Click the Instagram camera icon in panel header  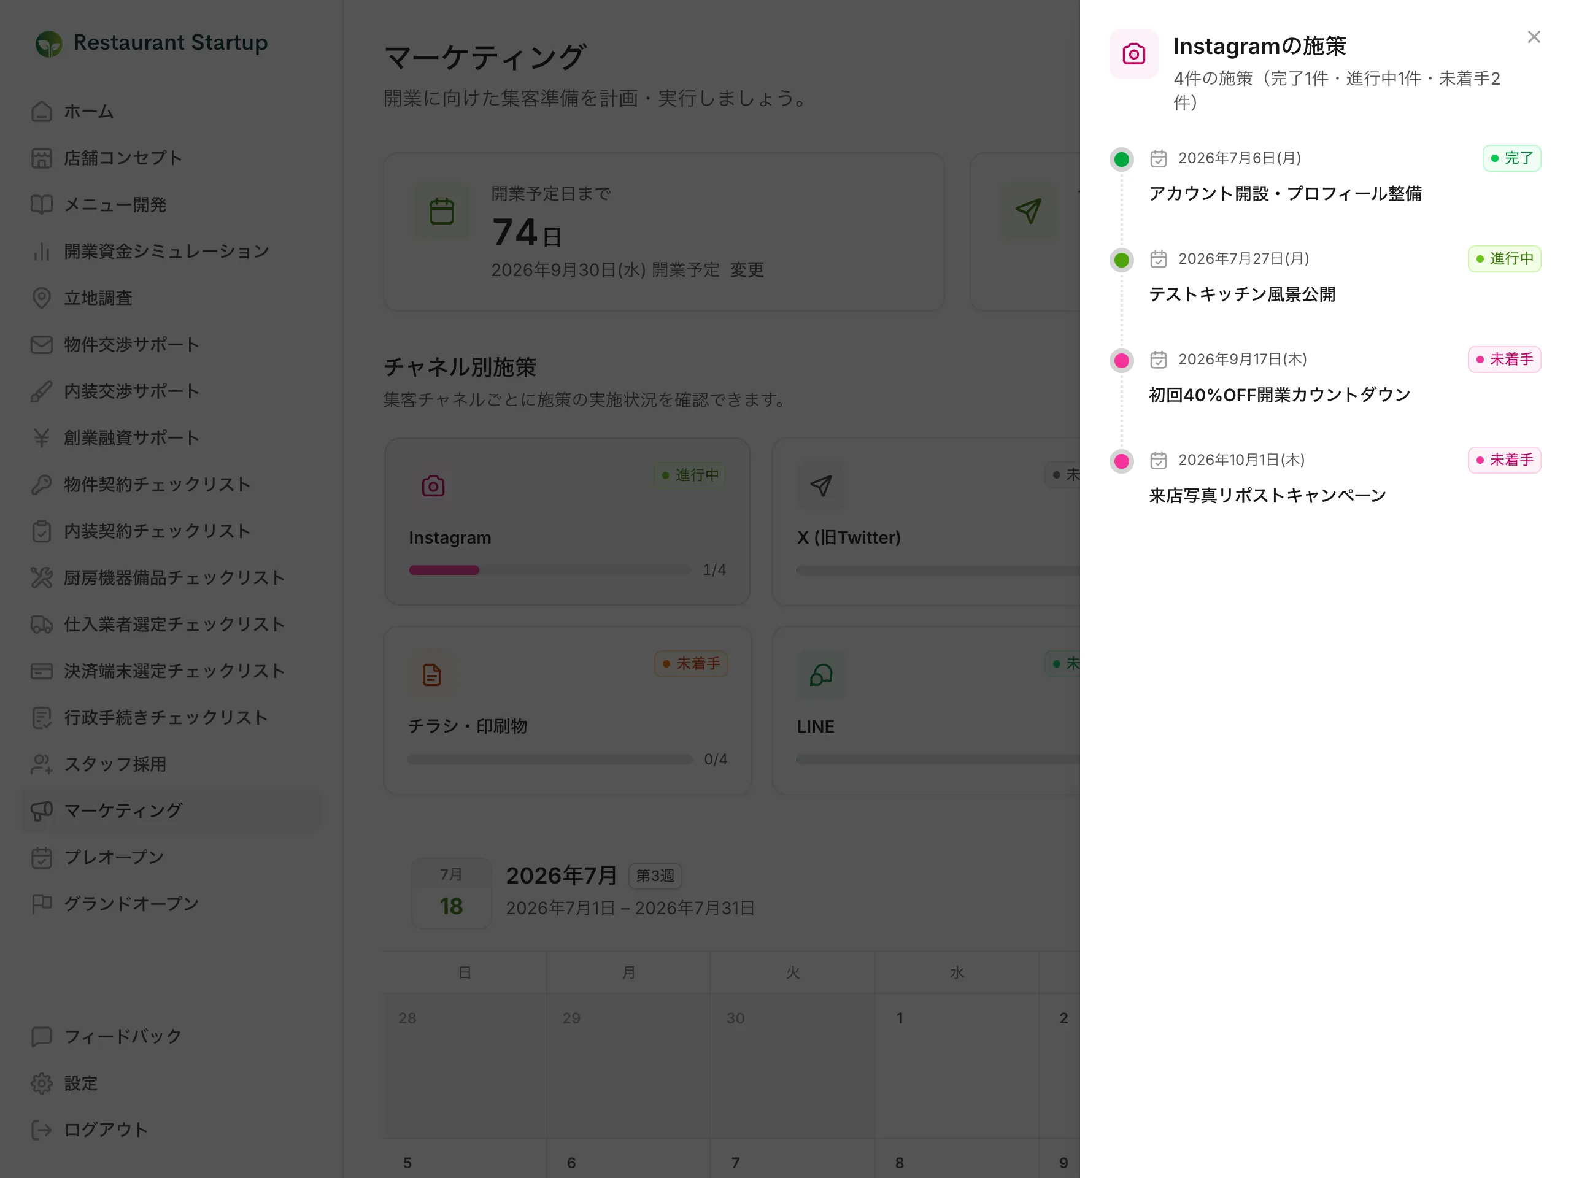tap(1133, 54)
